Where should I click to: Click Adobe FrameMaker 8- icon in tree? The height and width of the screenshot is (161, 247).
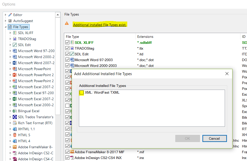coord(15,147)
